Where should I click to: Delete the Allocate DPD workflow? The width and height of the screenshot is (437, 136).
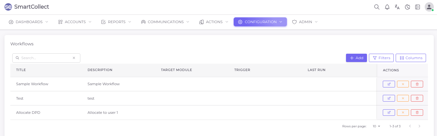(417, 113)
